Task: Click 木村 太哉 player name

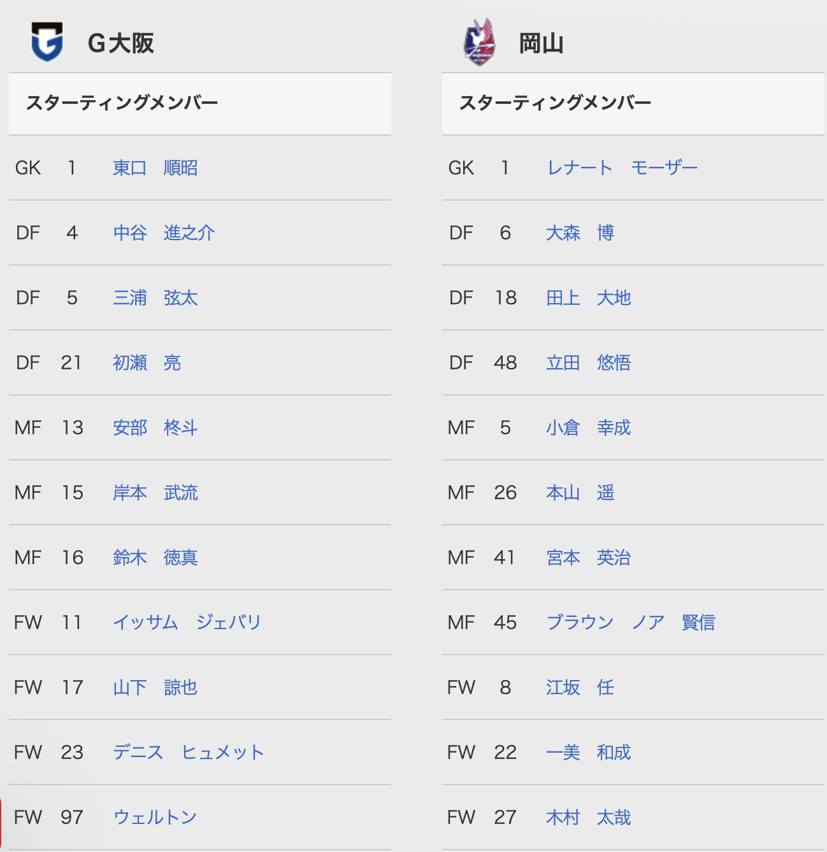Action: tap(588, 818)
